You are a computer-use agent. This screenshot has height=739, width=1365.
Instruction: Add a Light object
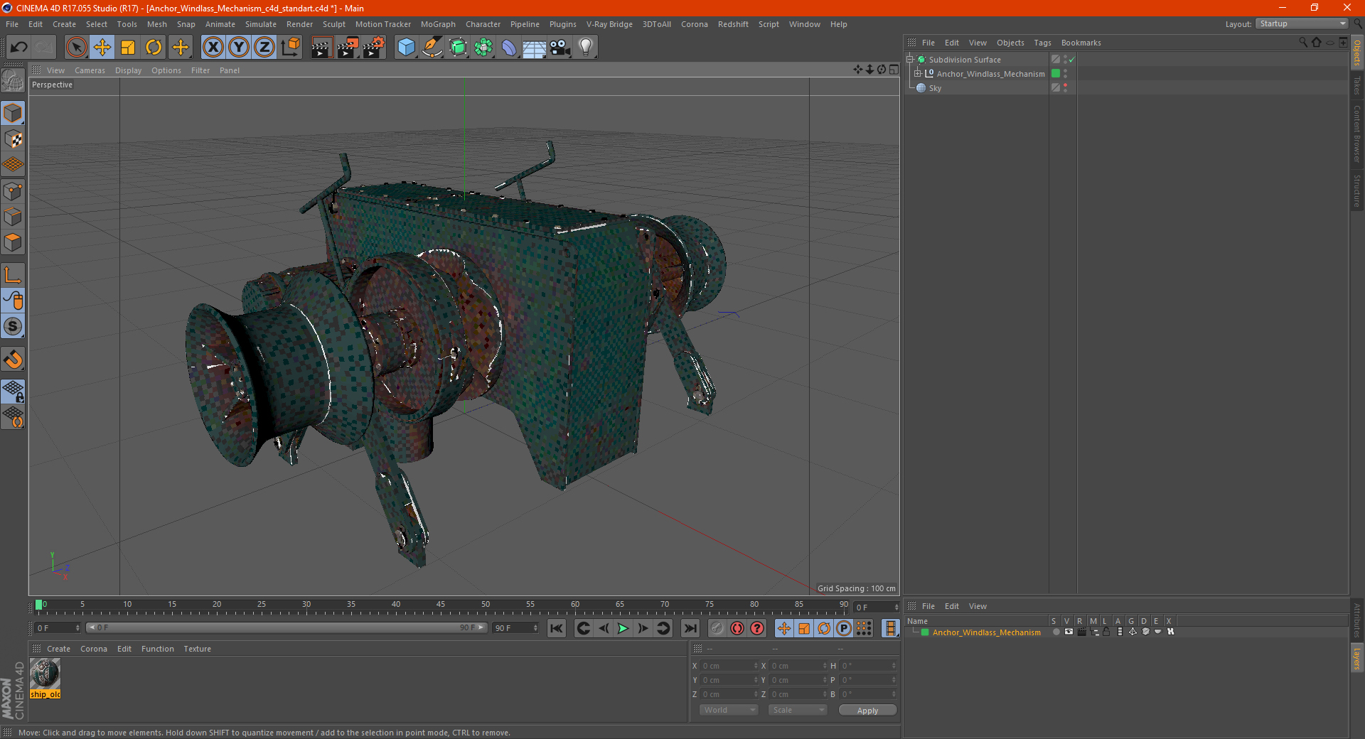coord(585,48)
